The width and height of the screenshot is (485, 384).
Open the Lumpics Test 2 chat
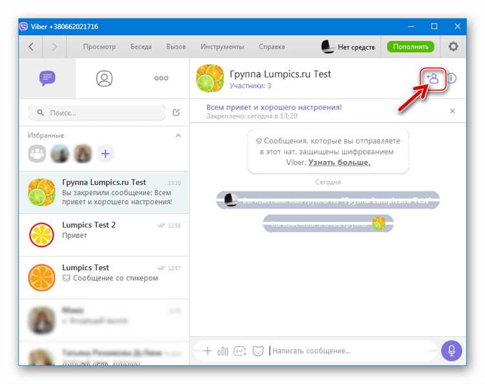point(104,235)
